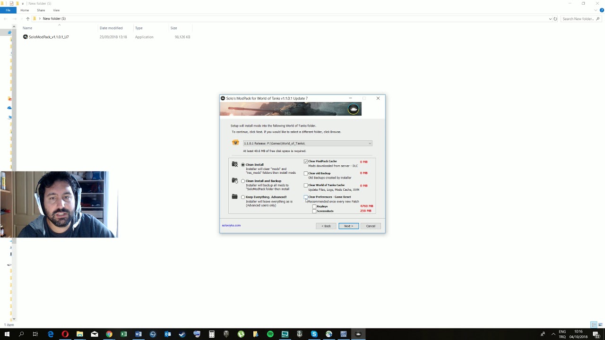
Task: Click the Clean Install and Backup folder icon
Action: (x=235, y=180)
